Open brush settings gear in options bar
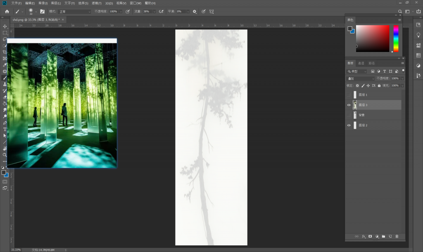423x252 pixels. pyautogui.click(x=195, y=12)
